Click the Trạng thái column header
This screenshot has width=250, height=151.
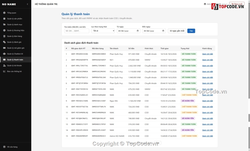(x=185, y=48)
